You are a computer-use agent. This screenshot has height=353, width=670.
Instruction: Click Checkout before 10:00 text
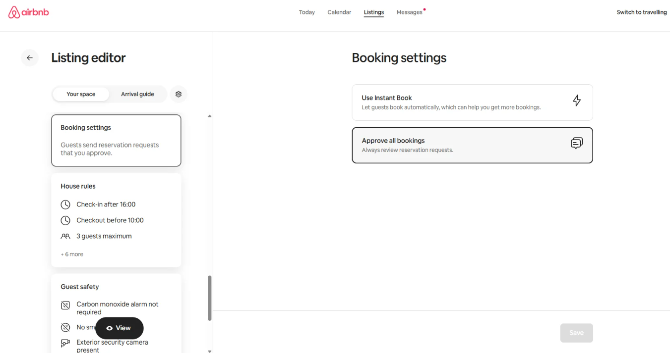coord(110,220)
